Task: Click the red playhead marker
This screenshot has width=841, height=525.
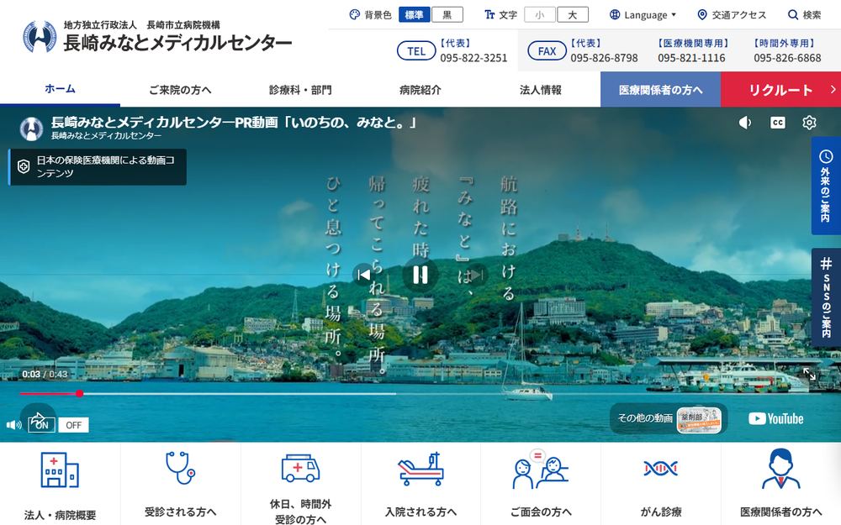Action: click(x=79, y=394)
